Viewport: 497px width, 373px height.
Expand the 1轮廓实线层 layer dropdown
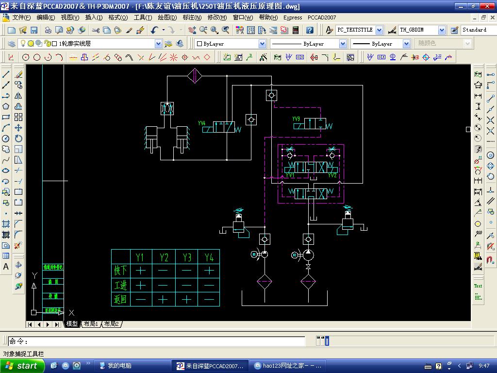pyautogui.click(x=158, y=44)
